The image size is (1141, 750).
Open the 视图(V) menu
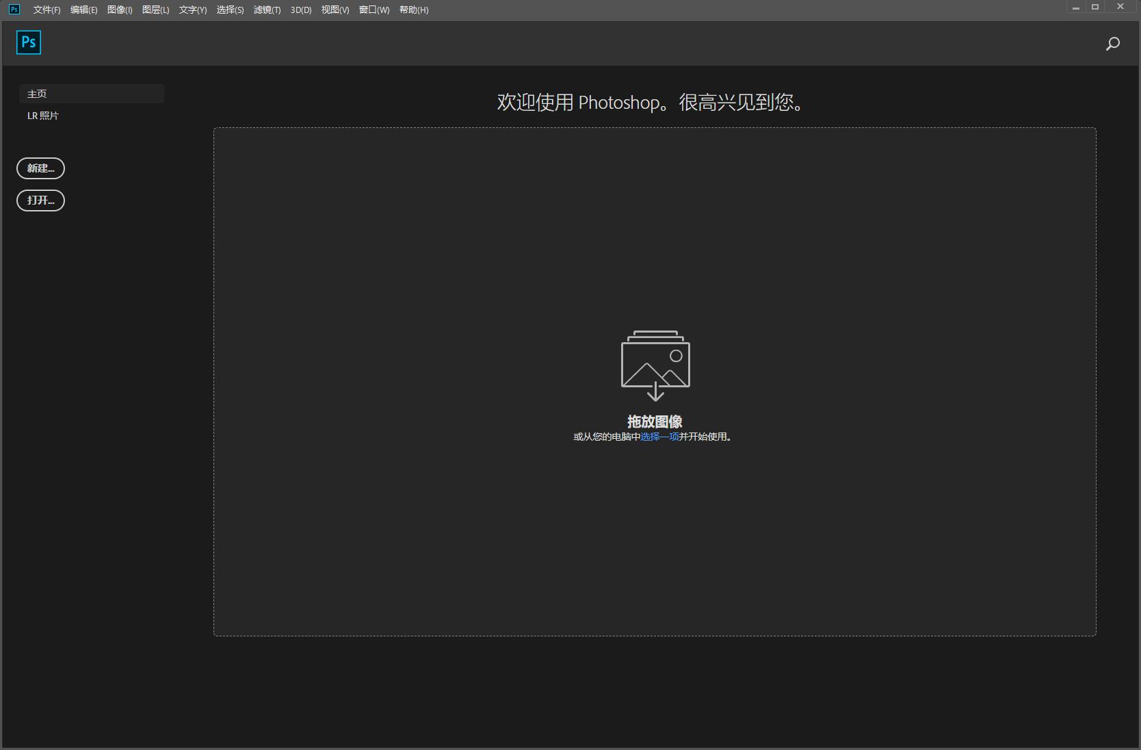(x=335, y=10)
